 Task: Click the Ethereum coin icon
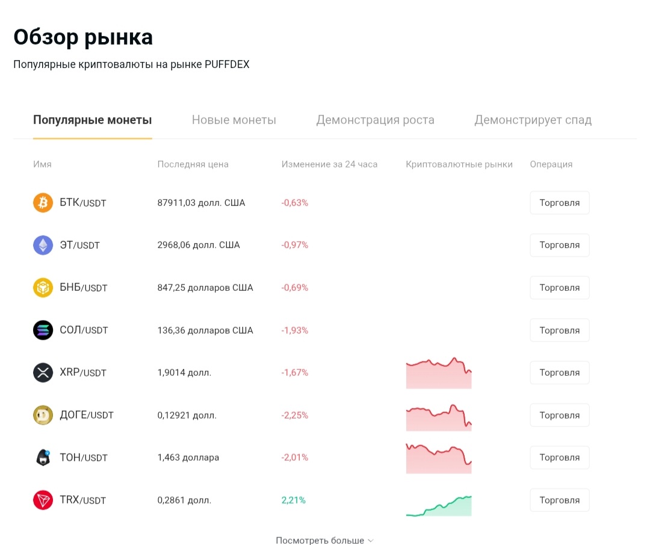tap(43, 245)
